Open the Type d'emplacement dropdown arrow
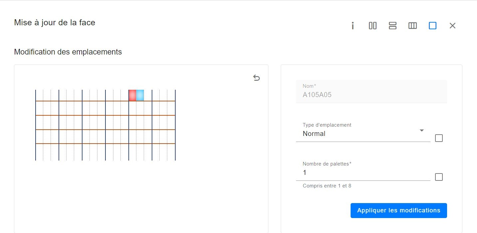This screenshot has width=477, height=233. point(422,130)
